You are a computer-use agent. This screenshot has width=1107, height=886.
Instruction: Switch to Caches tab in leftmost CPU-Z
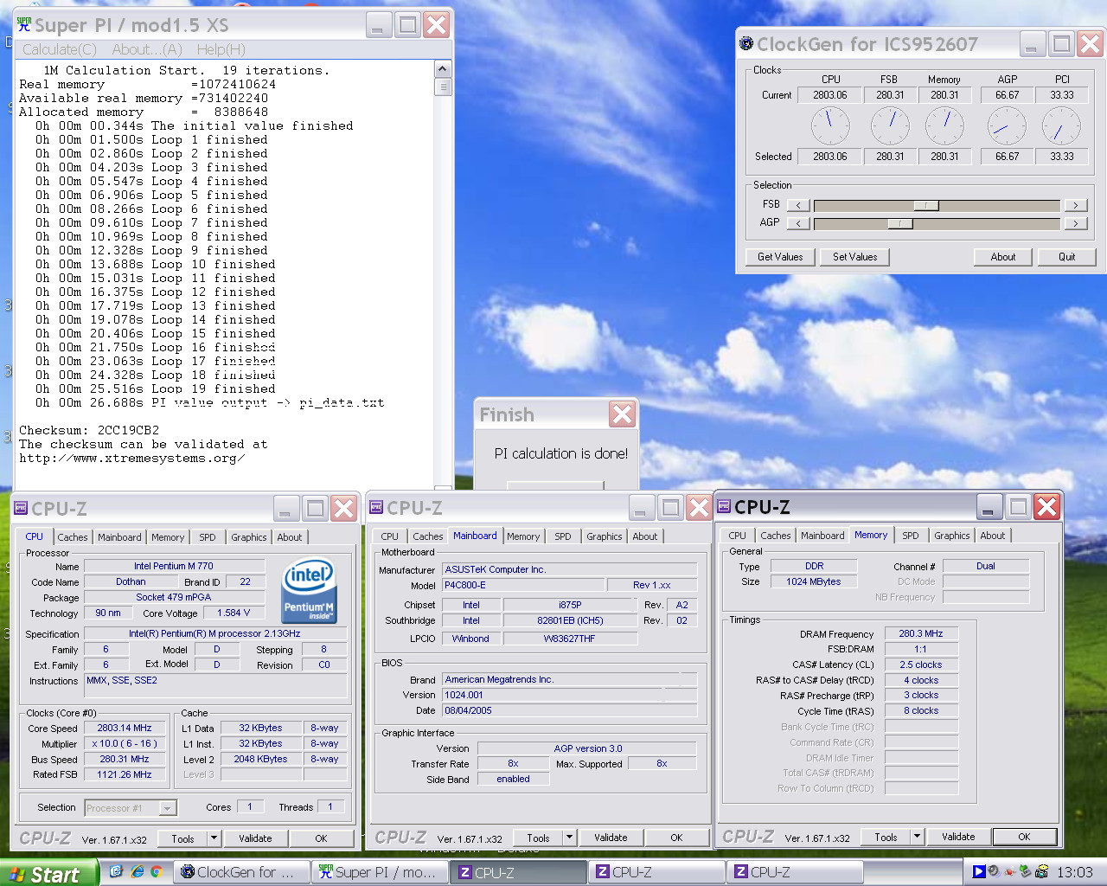click(x=73, y=537)
